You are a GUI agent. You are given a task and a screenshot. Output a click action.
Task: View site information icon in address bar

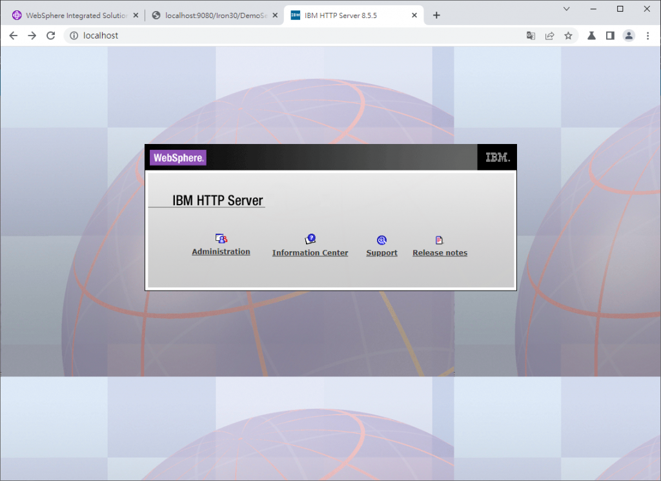click(74, 36)
